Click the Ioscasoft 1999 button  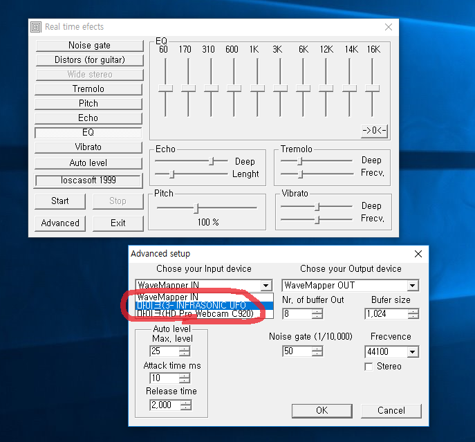88,181
